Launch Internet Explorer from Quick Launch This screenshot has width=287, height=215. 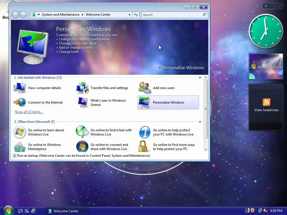click(x=33, y=211)
